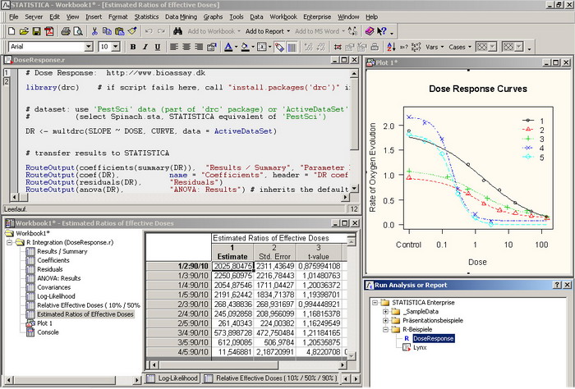This screenshot has height=389, width=575.
Task: Open the fill color bucket dropdown
Action: 253,47
